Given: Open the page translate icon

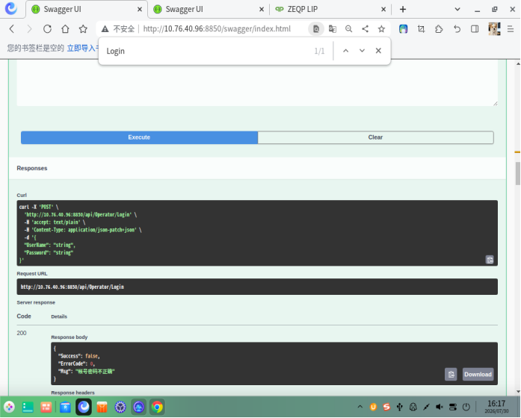Looking at the screenshot, I should [333, 29].
